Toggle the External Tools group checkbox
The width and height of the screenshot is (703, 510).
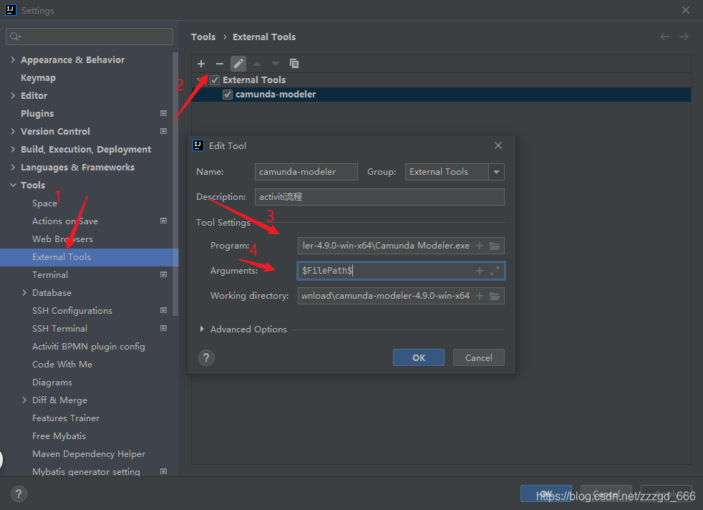point(215,80)
